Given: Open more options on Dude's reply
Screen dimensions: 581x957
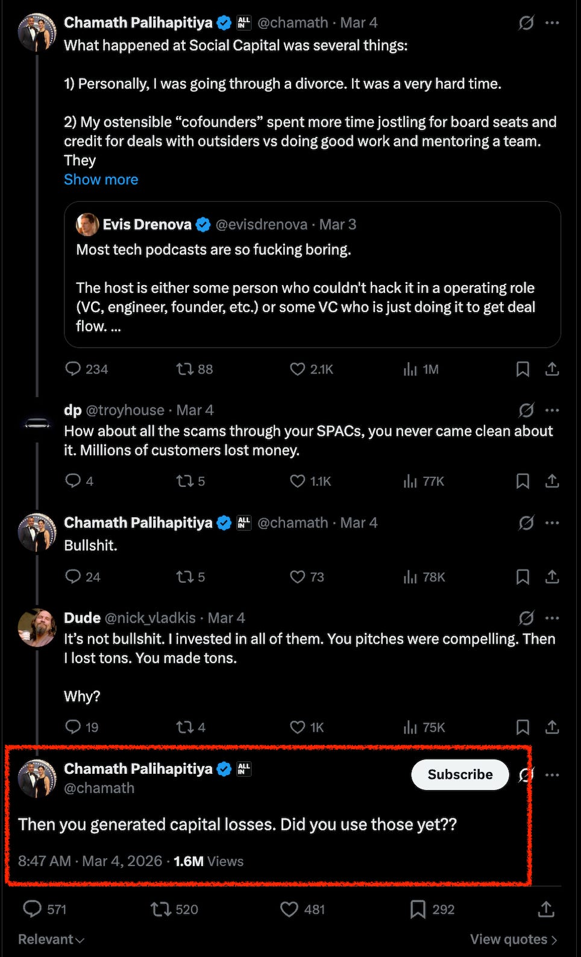Looking at the screenshot, I should click(x=552, y=618).
